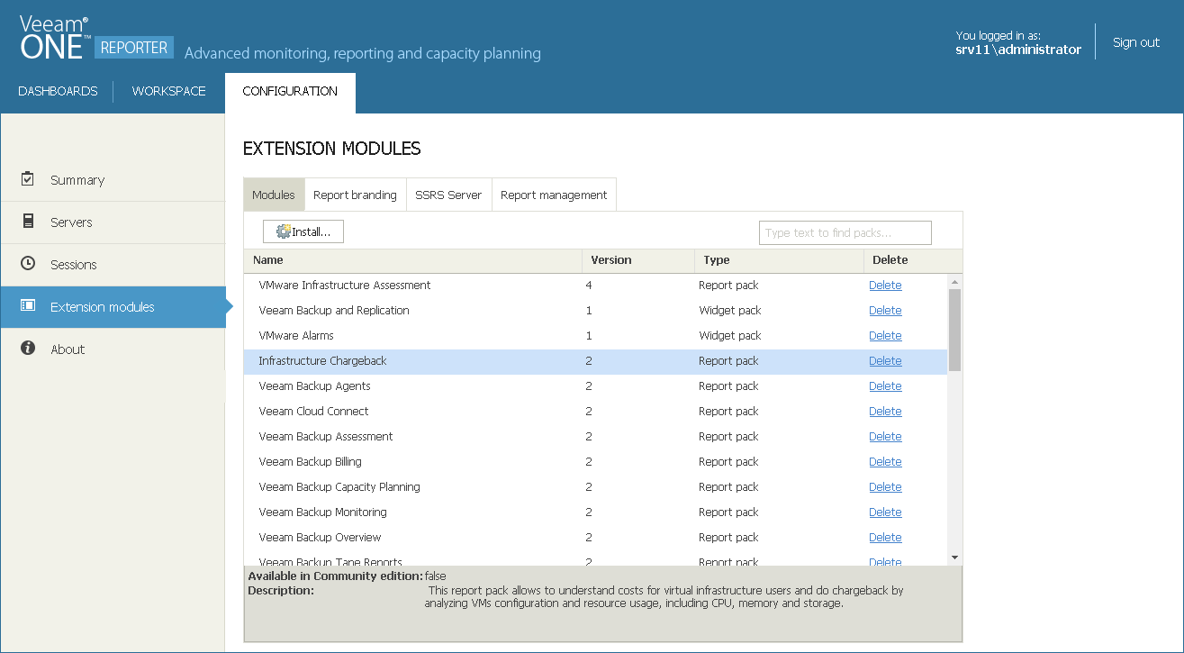The width and height of the screenshot is (1184, 653).
Task: Delete Veeam Backup Billing pack
Action: coord(885,462)
